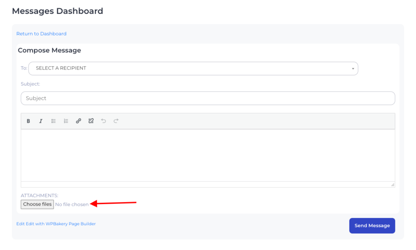The image size is (416, 250).
Task: Redo the last editor change
Action: [x=116, y=121]
